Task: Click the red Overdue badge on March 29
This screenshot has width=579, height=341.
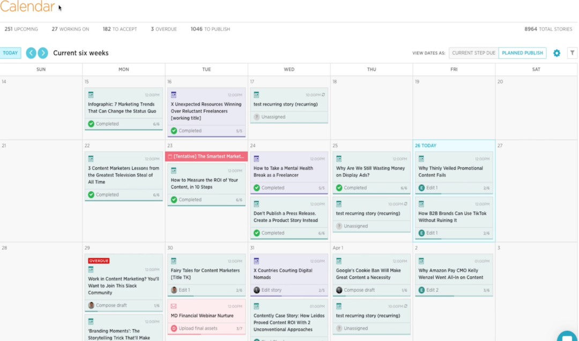Action: point(99,261)
